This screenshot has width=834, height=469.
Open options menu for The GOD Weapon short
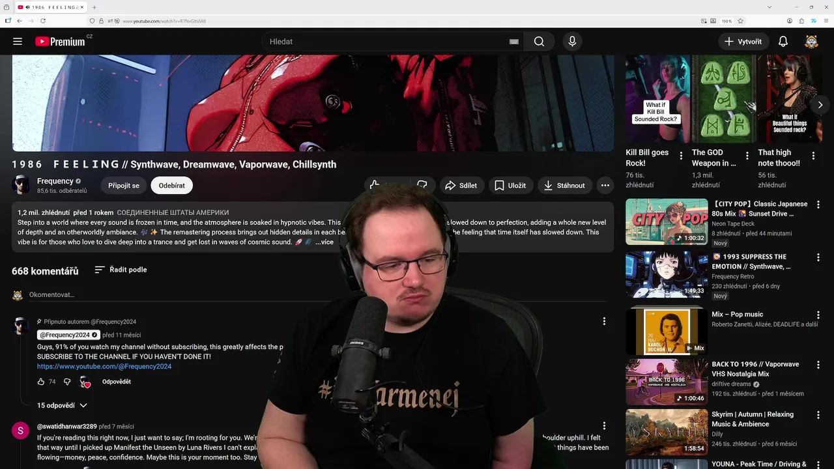(x=747, y=156)
